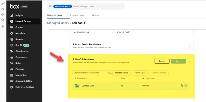Click the Box AI atom icon

(x=11, y=45)
